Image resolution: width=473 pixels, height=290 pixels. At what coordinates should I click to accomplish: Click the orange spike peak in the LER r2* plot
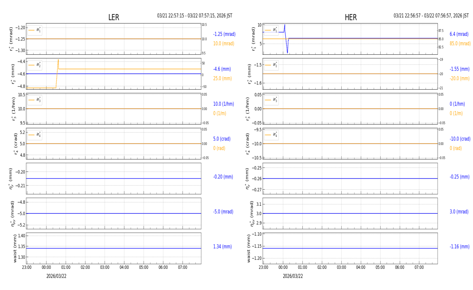(x=58, y=60)
